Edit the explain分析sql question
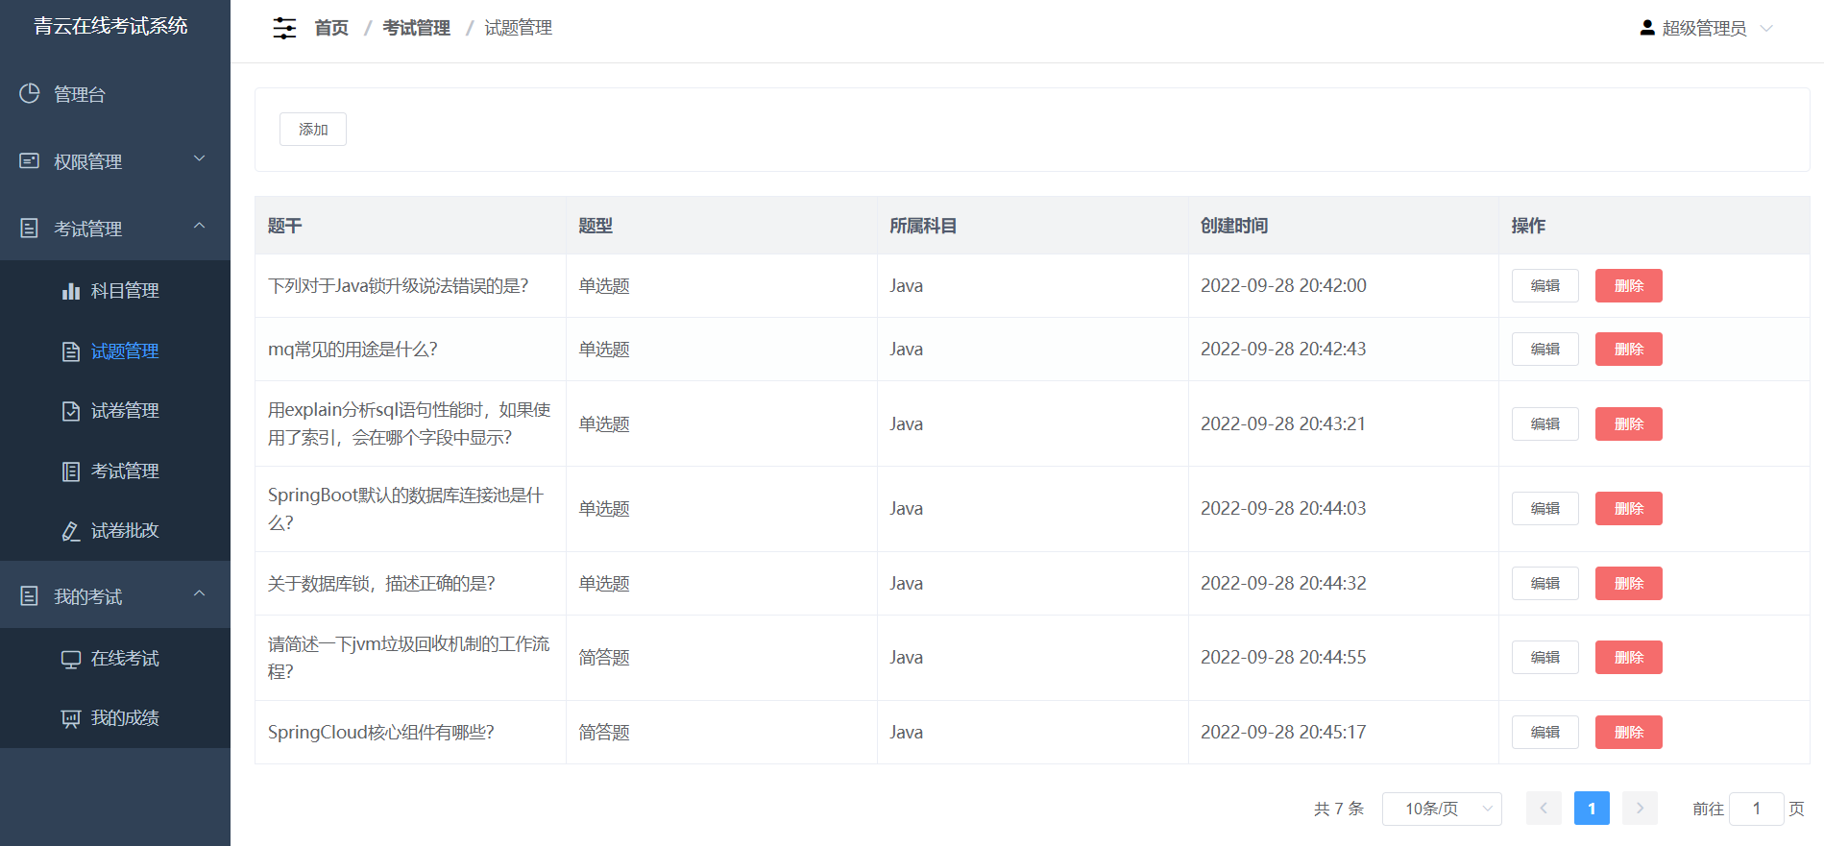The height and width of the screenshot is (846, 1824). (1544, 423)
